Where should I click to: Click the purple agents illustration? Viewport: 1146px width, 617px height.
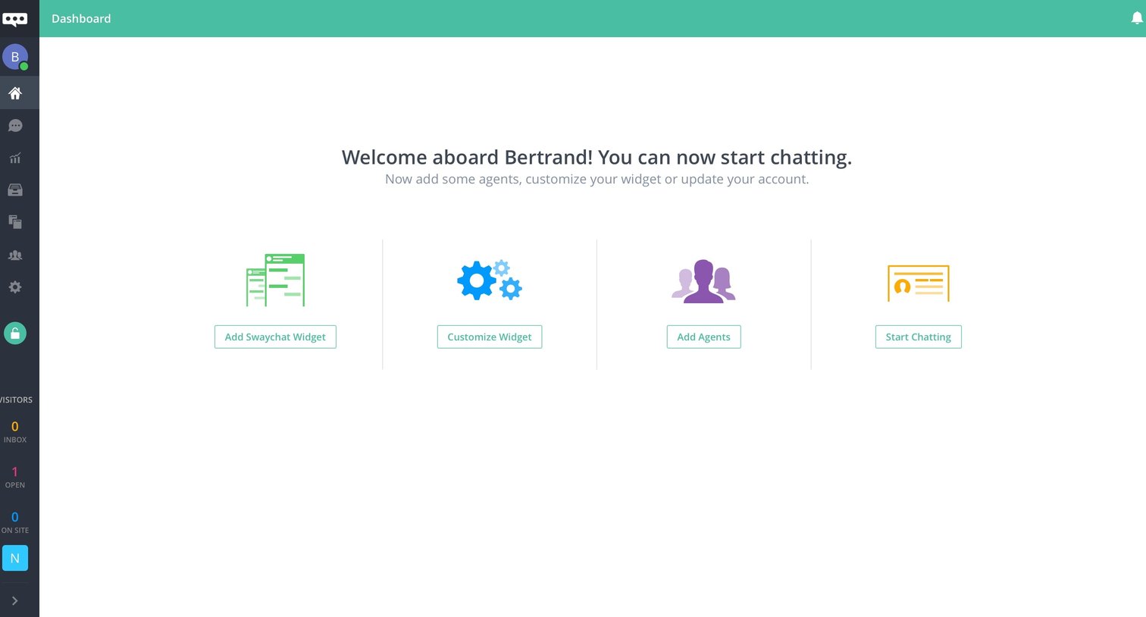point(704,281)
